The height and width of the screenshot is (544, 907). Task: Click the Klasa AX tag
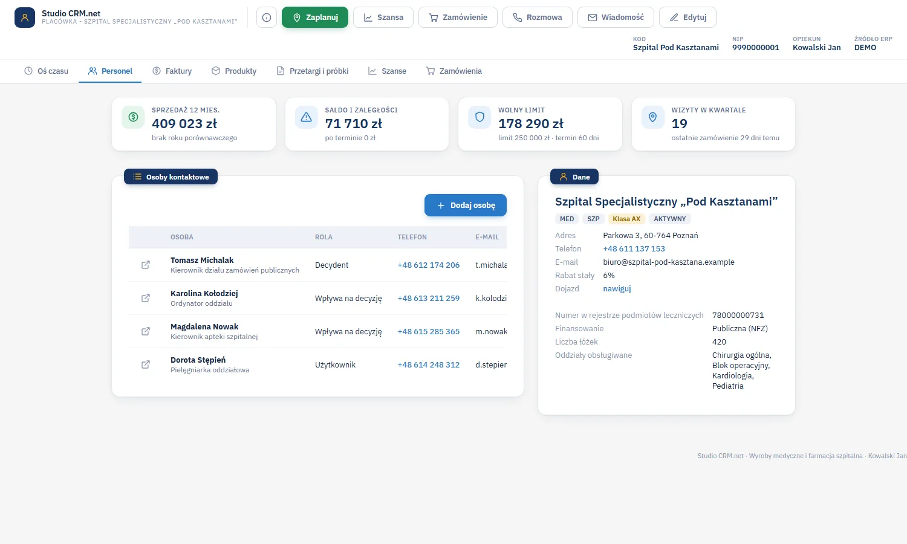[626, 219]
